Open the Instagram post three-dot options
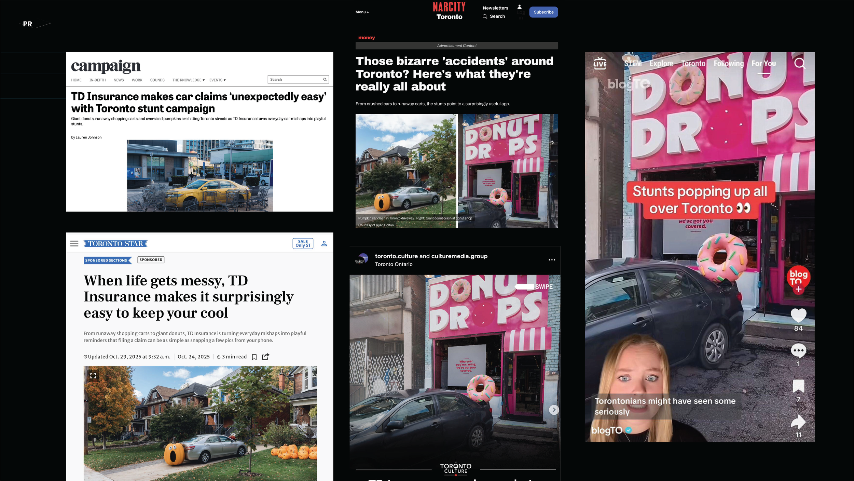 (552, 260)
